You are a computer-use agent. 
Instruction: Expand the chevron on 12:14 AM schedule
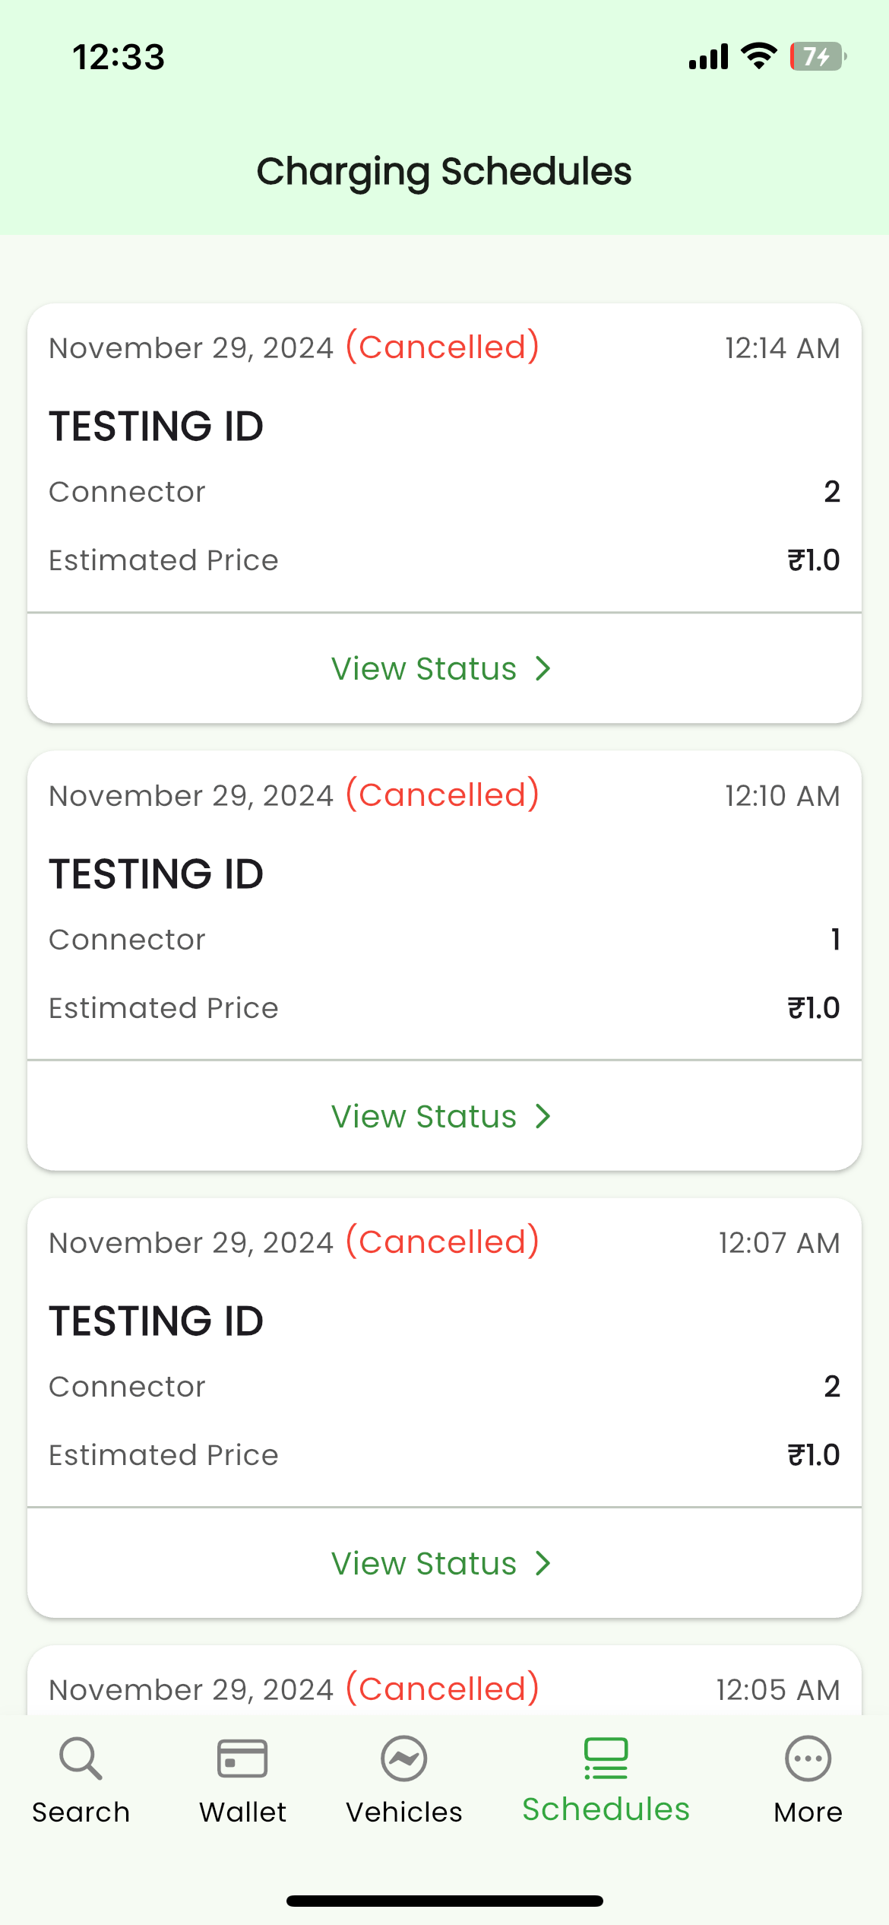pyautogui.click(x=543, y=669)
